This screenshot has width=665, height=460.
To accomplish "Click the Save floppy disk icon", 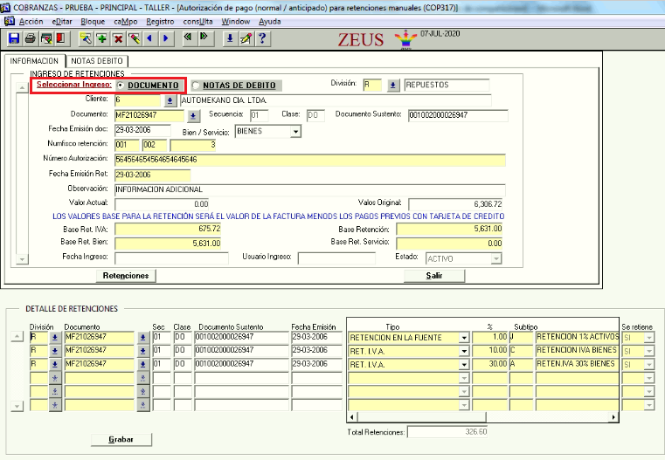I will pos(14,38).
